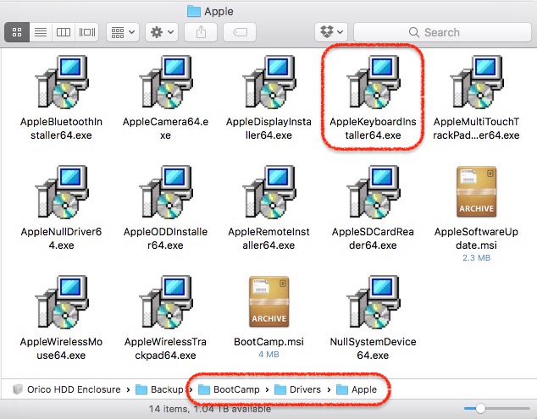Go to Backup folder in path bar
This screenshot has height=419, width=537.
coord(159,389)
